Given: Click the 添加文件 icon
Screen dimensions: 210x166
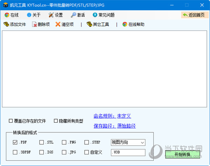Looking at the screenshot, I should [x=6, y=24].
